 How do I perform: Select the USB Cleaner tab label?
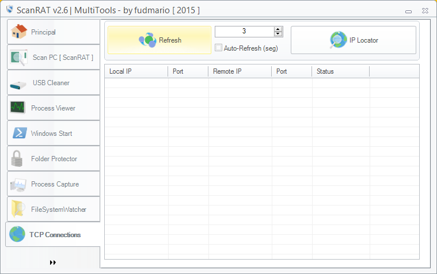coord(51,83)
